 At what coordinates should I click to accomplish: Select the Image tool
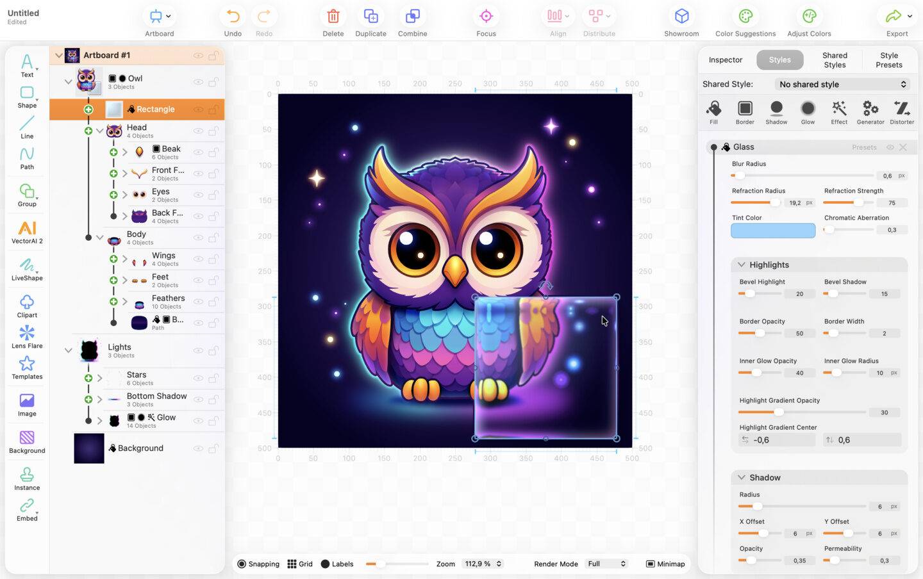point(27,405)
